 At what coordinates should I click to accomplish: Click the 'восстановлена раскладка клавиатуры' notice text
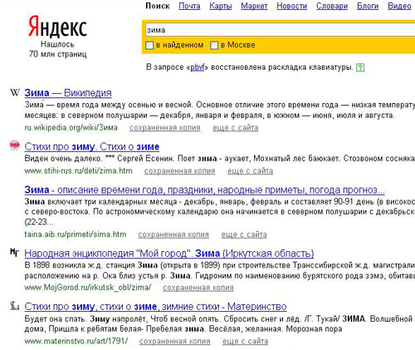282,67
